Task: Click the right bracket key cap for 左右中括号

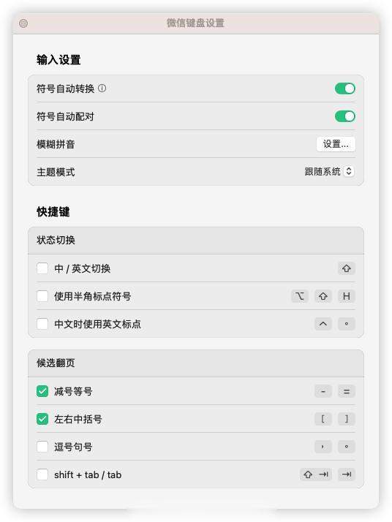Action: [347, 419]
